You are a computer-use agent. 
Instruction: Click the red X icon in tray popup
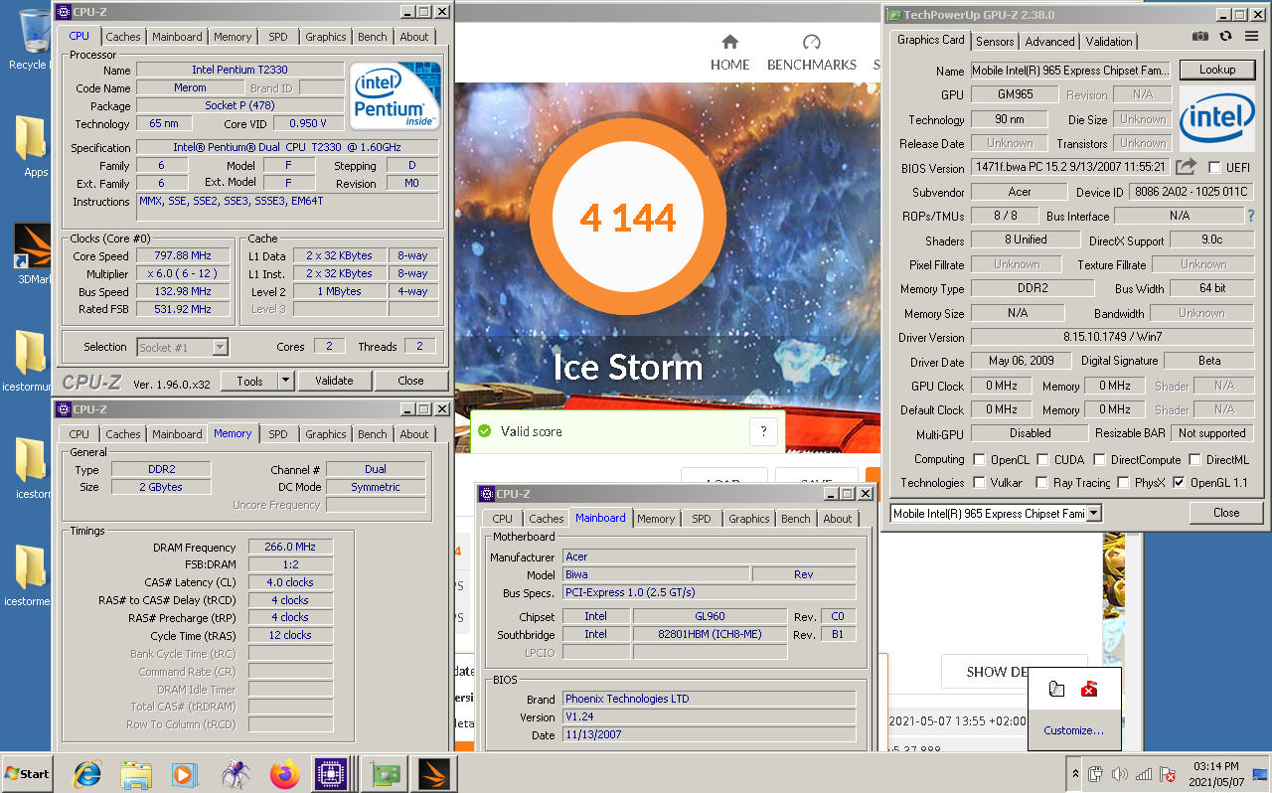[x=1089, y=689]
